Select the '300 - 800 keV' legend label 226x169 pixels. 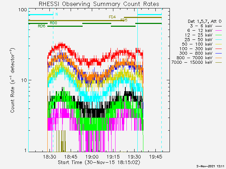(x=196, y=53)
